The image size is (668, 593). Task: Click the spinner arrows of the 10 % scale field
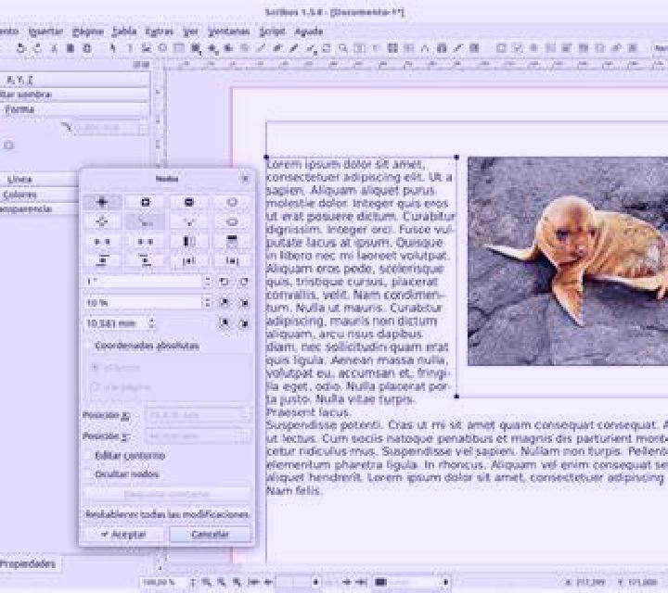click(x=207, y=302)
